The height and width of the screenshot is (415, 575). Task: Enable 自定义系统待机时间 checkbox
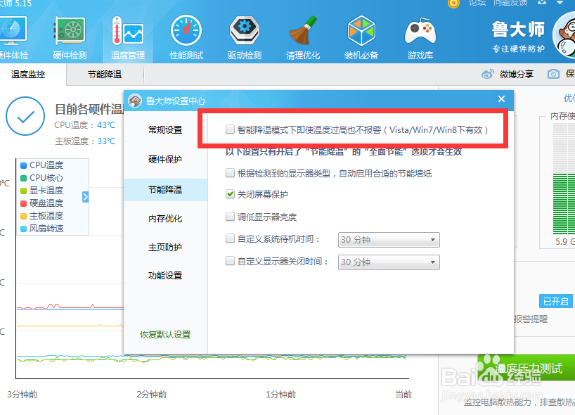click(x=230, y=238)
